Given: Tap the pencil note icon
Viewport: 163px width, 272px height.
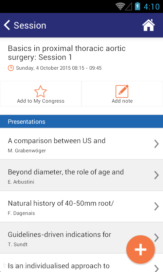Looking at the screenshot, I should point(122,91).
